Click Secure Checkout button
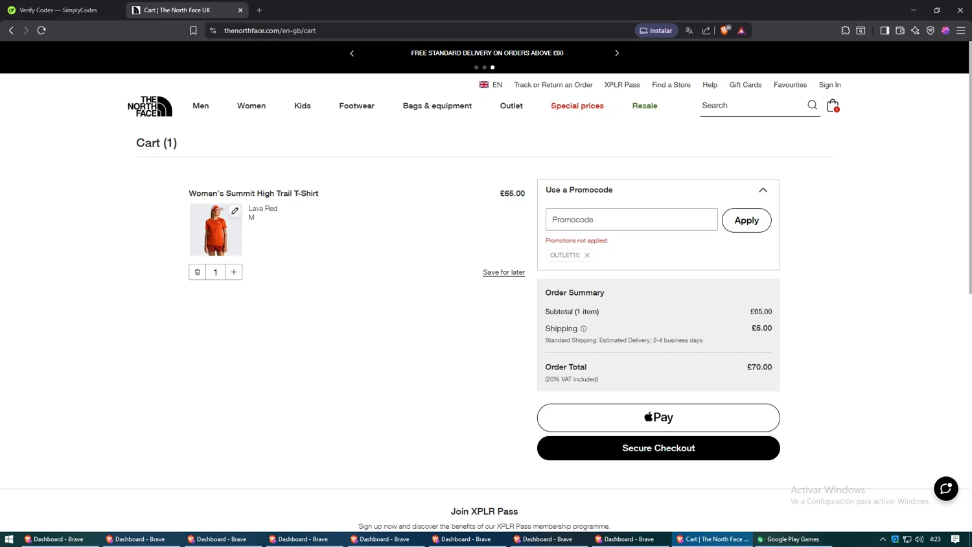Screen dimensions: 972x547 tap(658, 448)
